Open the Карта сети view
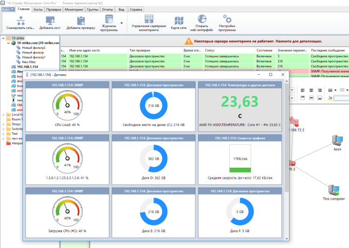Viewport: 349px width, 248px height. click(x=179, y=20)
